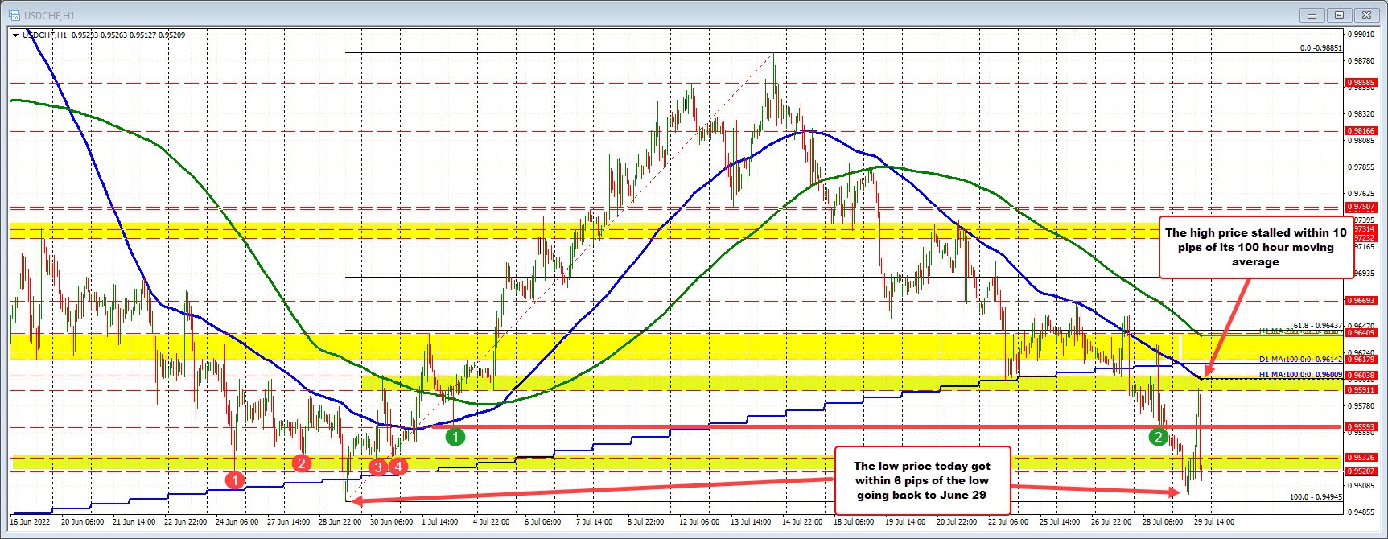Close the USDCHF,H1 chart window
This screenshot has width=1388, height=539.
tap(1365, 14)
